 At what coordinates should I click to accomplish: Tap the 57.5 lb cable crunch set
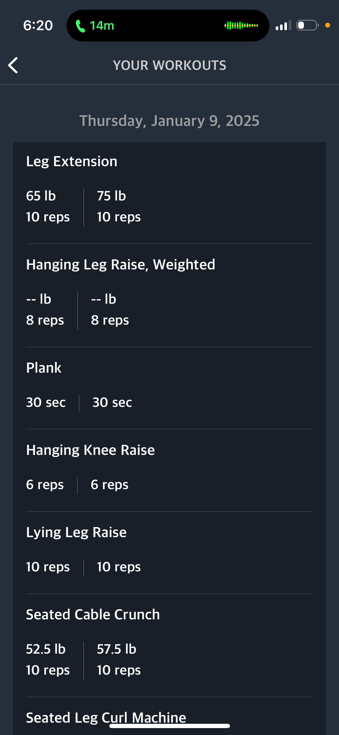click(119, 660)
